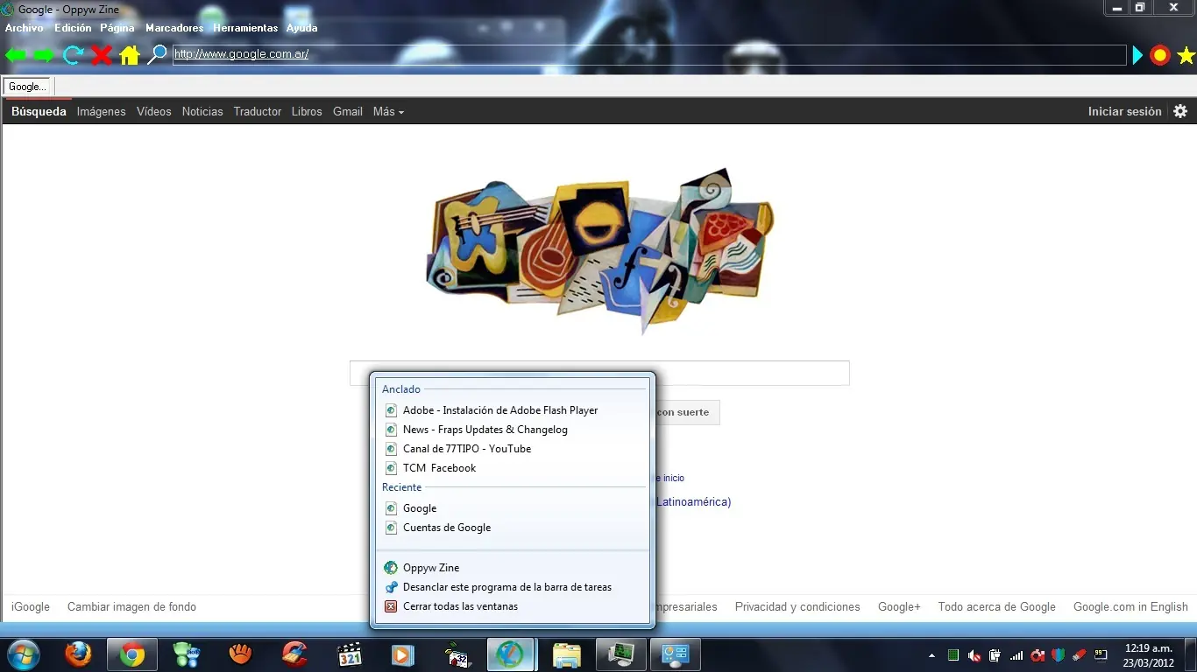1197x672 pixels.
Task: Reload page with the cyan refresh icon
Action: (74, 55)
